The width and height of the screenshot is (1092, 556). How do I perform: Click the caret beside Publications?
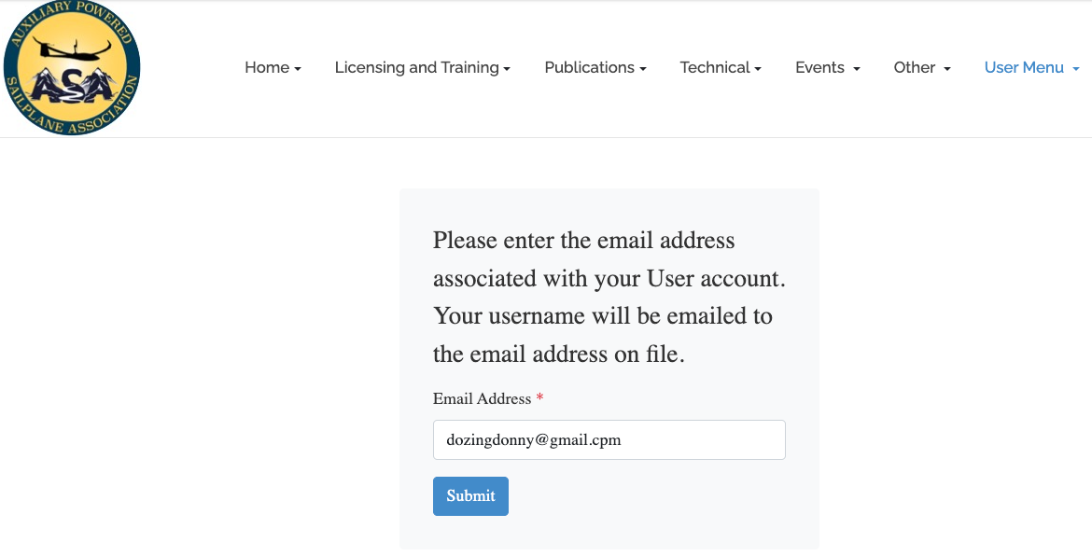point(643,69)
